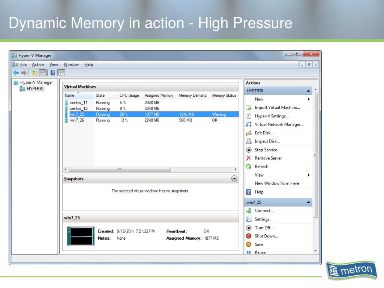Click the Back arrow toolbar icon

click(x=16, y=73)
